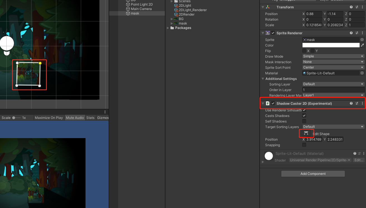Open the Sprite Renderer color swatch
The image size is (366, 208).
click(331, 45)
